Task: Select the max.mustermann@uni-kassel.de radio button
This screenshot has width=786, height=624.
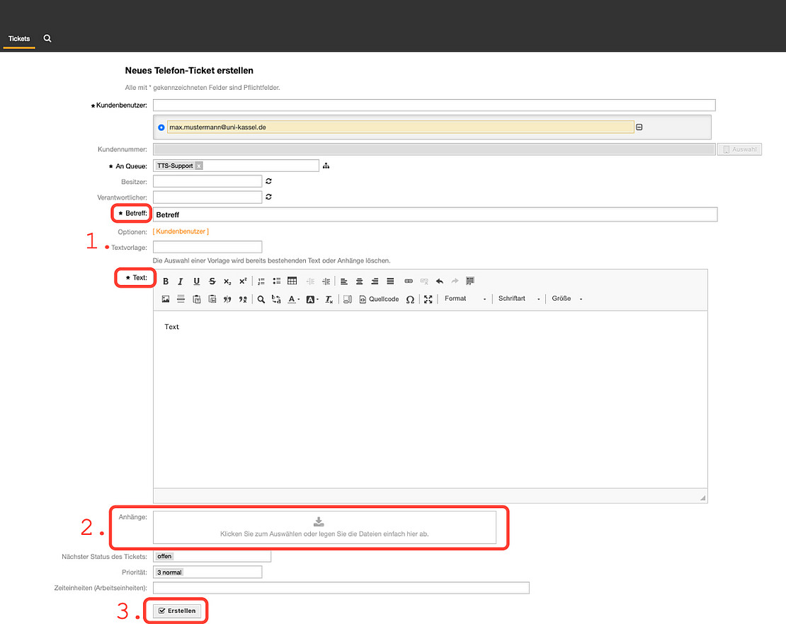Action: pos(161,127)
